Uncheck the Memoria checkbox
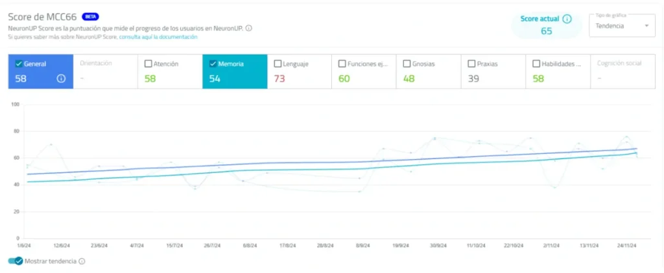 213,64
